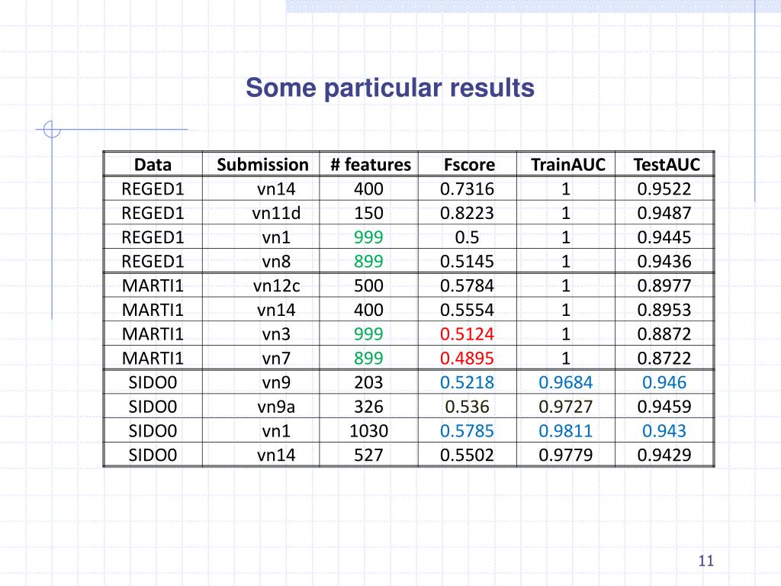This screenshot has height=586, width=781.
Task: Click TestAUC value 0.9522
Action: pos(664,189)
